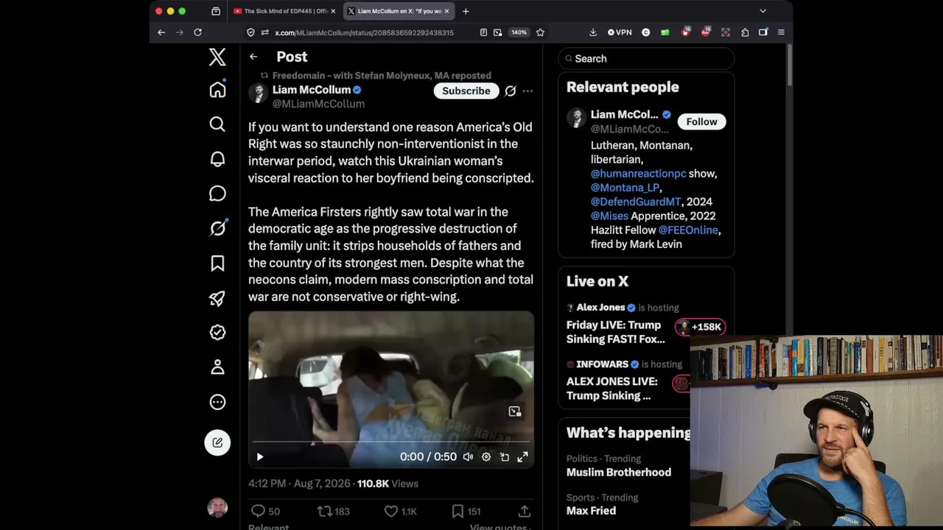
Task: Repost the post, 183 reposts
Action: click(x=333, y=511)
